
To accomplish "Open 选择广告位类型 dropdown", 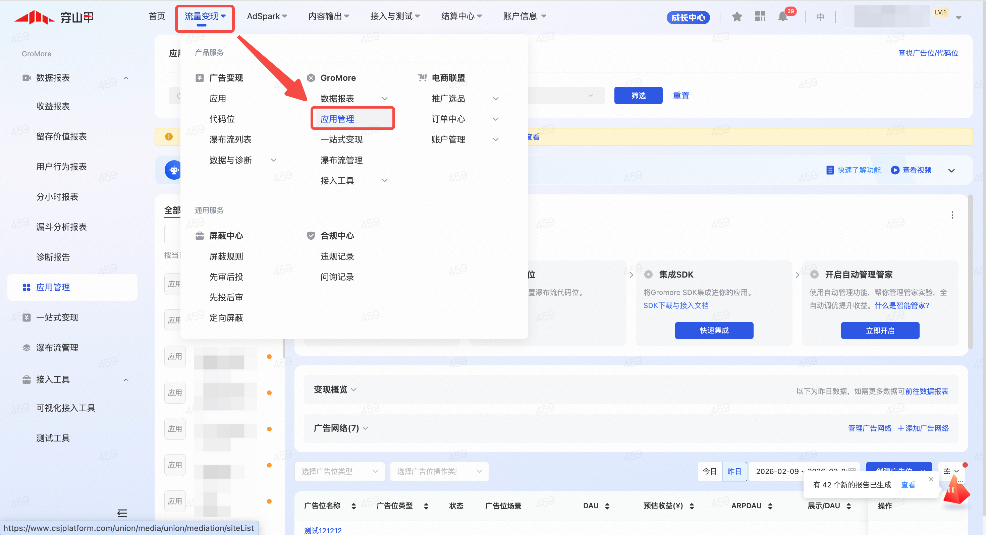I will pos(339,471).
